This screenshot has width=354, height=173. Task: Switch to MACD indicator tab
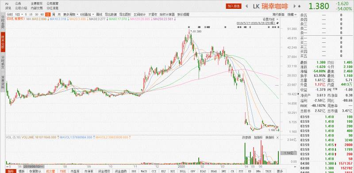144,171
